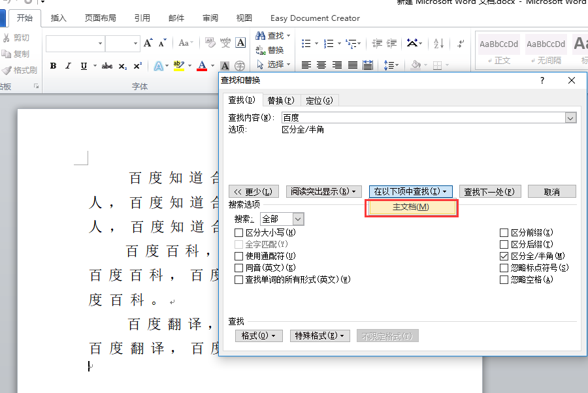Apply distributed alignment icon
This screenshot has width=588, height=393.
(x=368, y=65)
